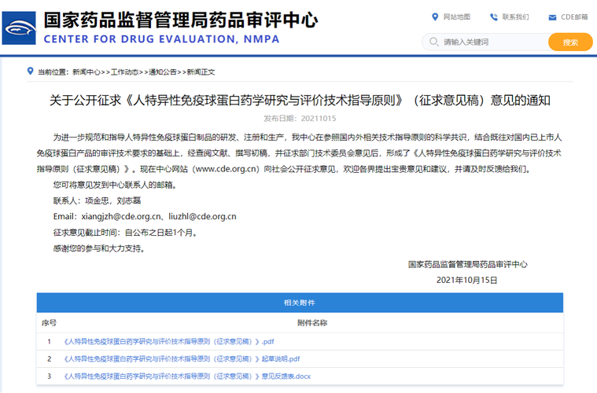Image resolution: width=597 pixels, height=393 pixels.
Task: Click CENTER FOR DRUG EVALUATION, NMPA text
Action: (161, 39)
